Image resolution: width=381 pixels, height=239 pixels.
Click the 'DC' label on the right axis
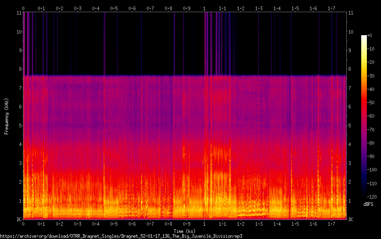coord(351,220)
